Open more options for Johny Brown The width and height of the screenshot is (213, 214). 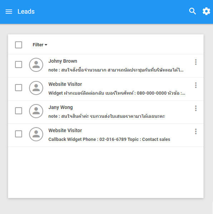(x=196, y=62)
